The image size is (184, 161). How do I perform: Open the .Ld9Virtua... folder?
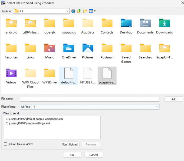click(30, 27)
